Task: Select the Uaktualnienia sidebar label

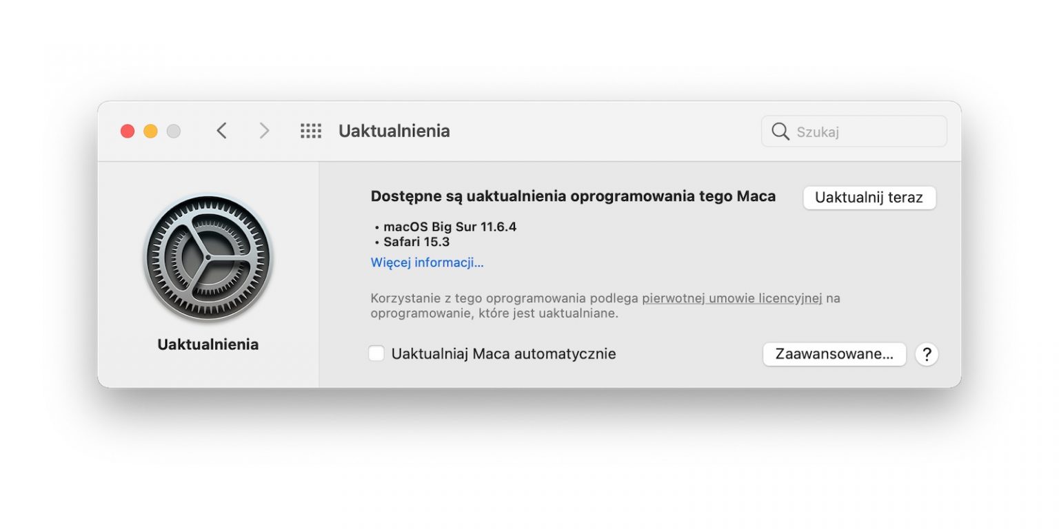Action: click(x=208, y=344)
